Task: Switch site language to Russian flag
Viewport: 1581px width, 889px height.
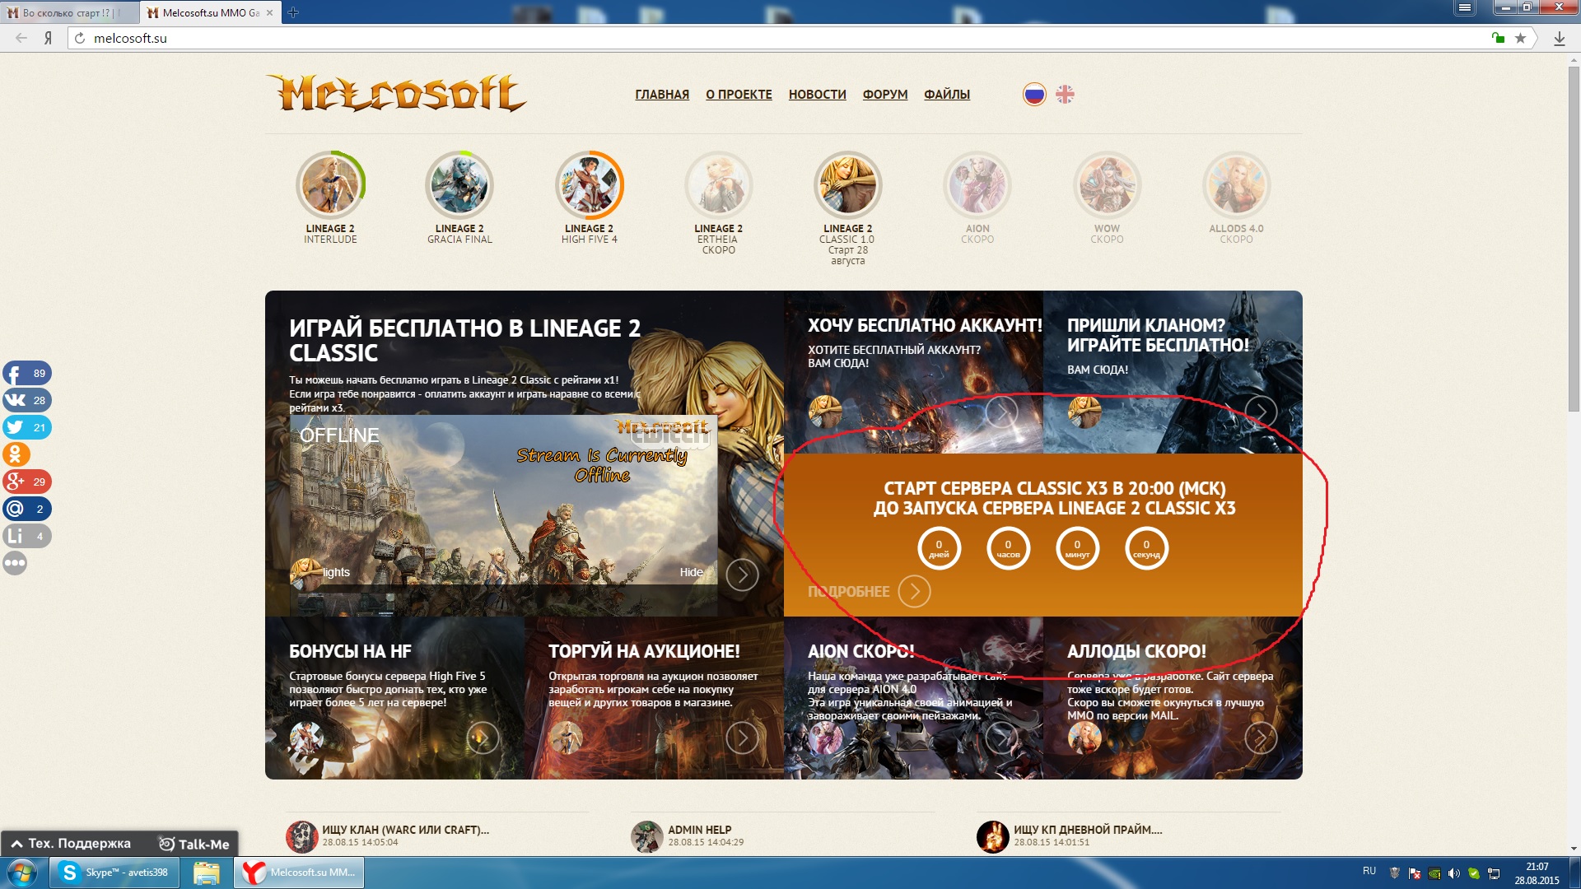Action: (1034, 95)
